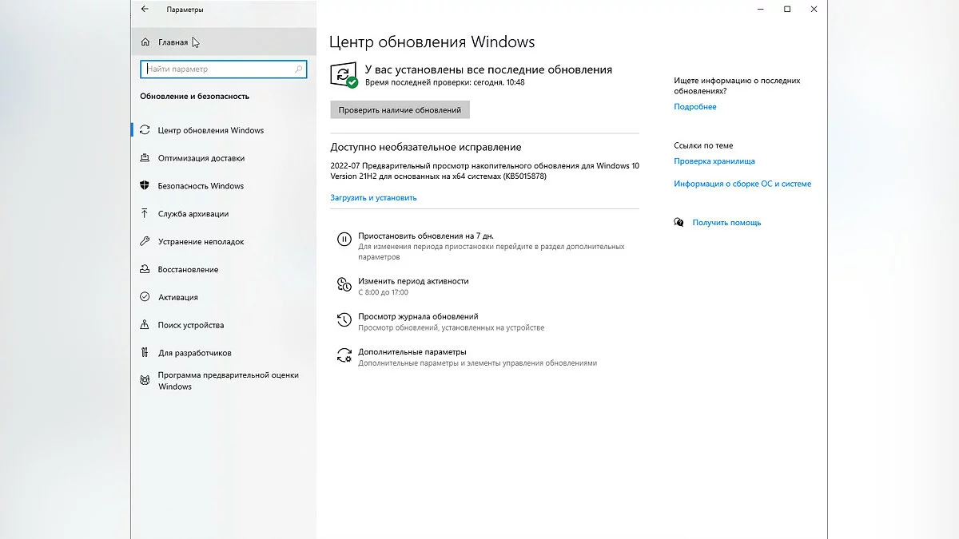
Task: Go to Устранение неполадок
Action: tap(201, 242)
